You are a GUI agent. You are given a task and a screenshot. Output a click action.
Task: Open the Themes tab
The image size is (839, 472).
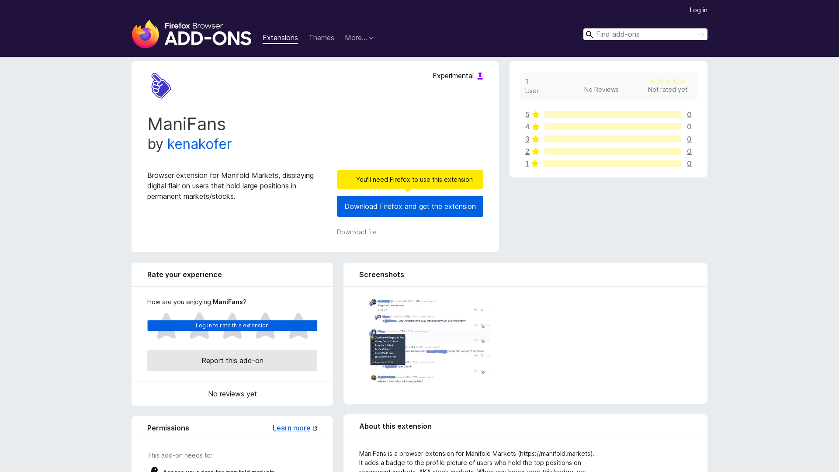point(321,38)
